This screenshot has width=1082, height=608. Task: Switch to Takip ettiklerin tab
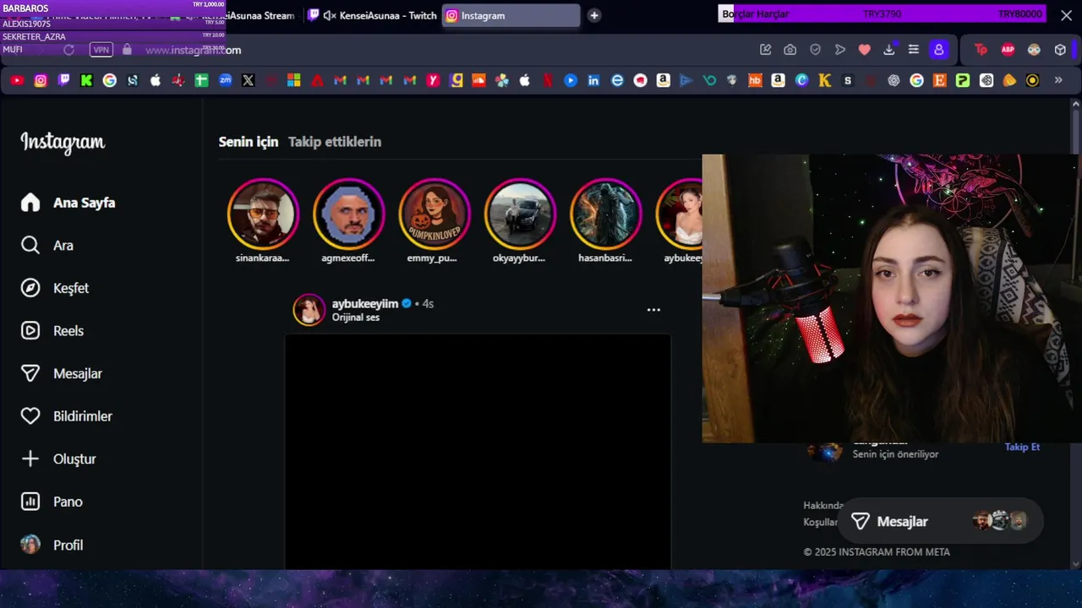click(335, 142)
